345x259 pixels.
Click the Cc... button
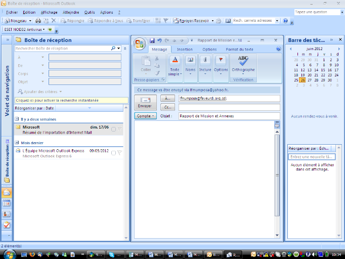(x=167, y=107)
